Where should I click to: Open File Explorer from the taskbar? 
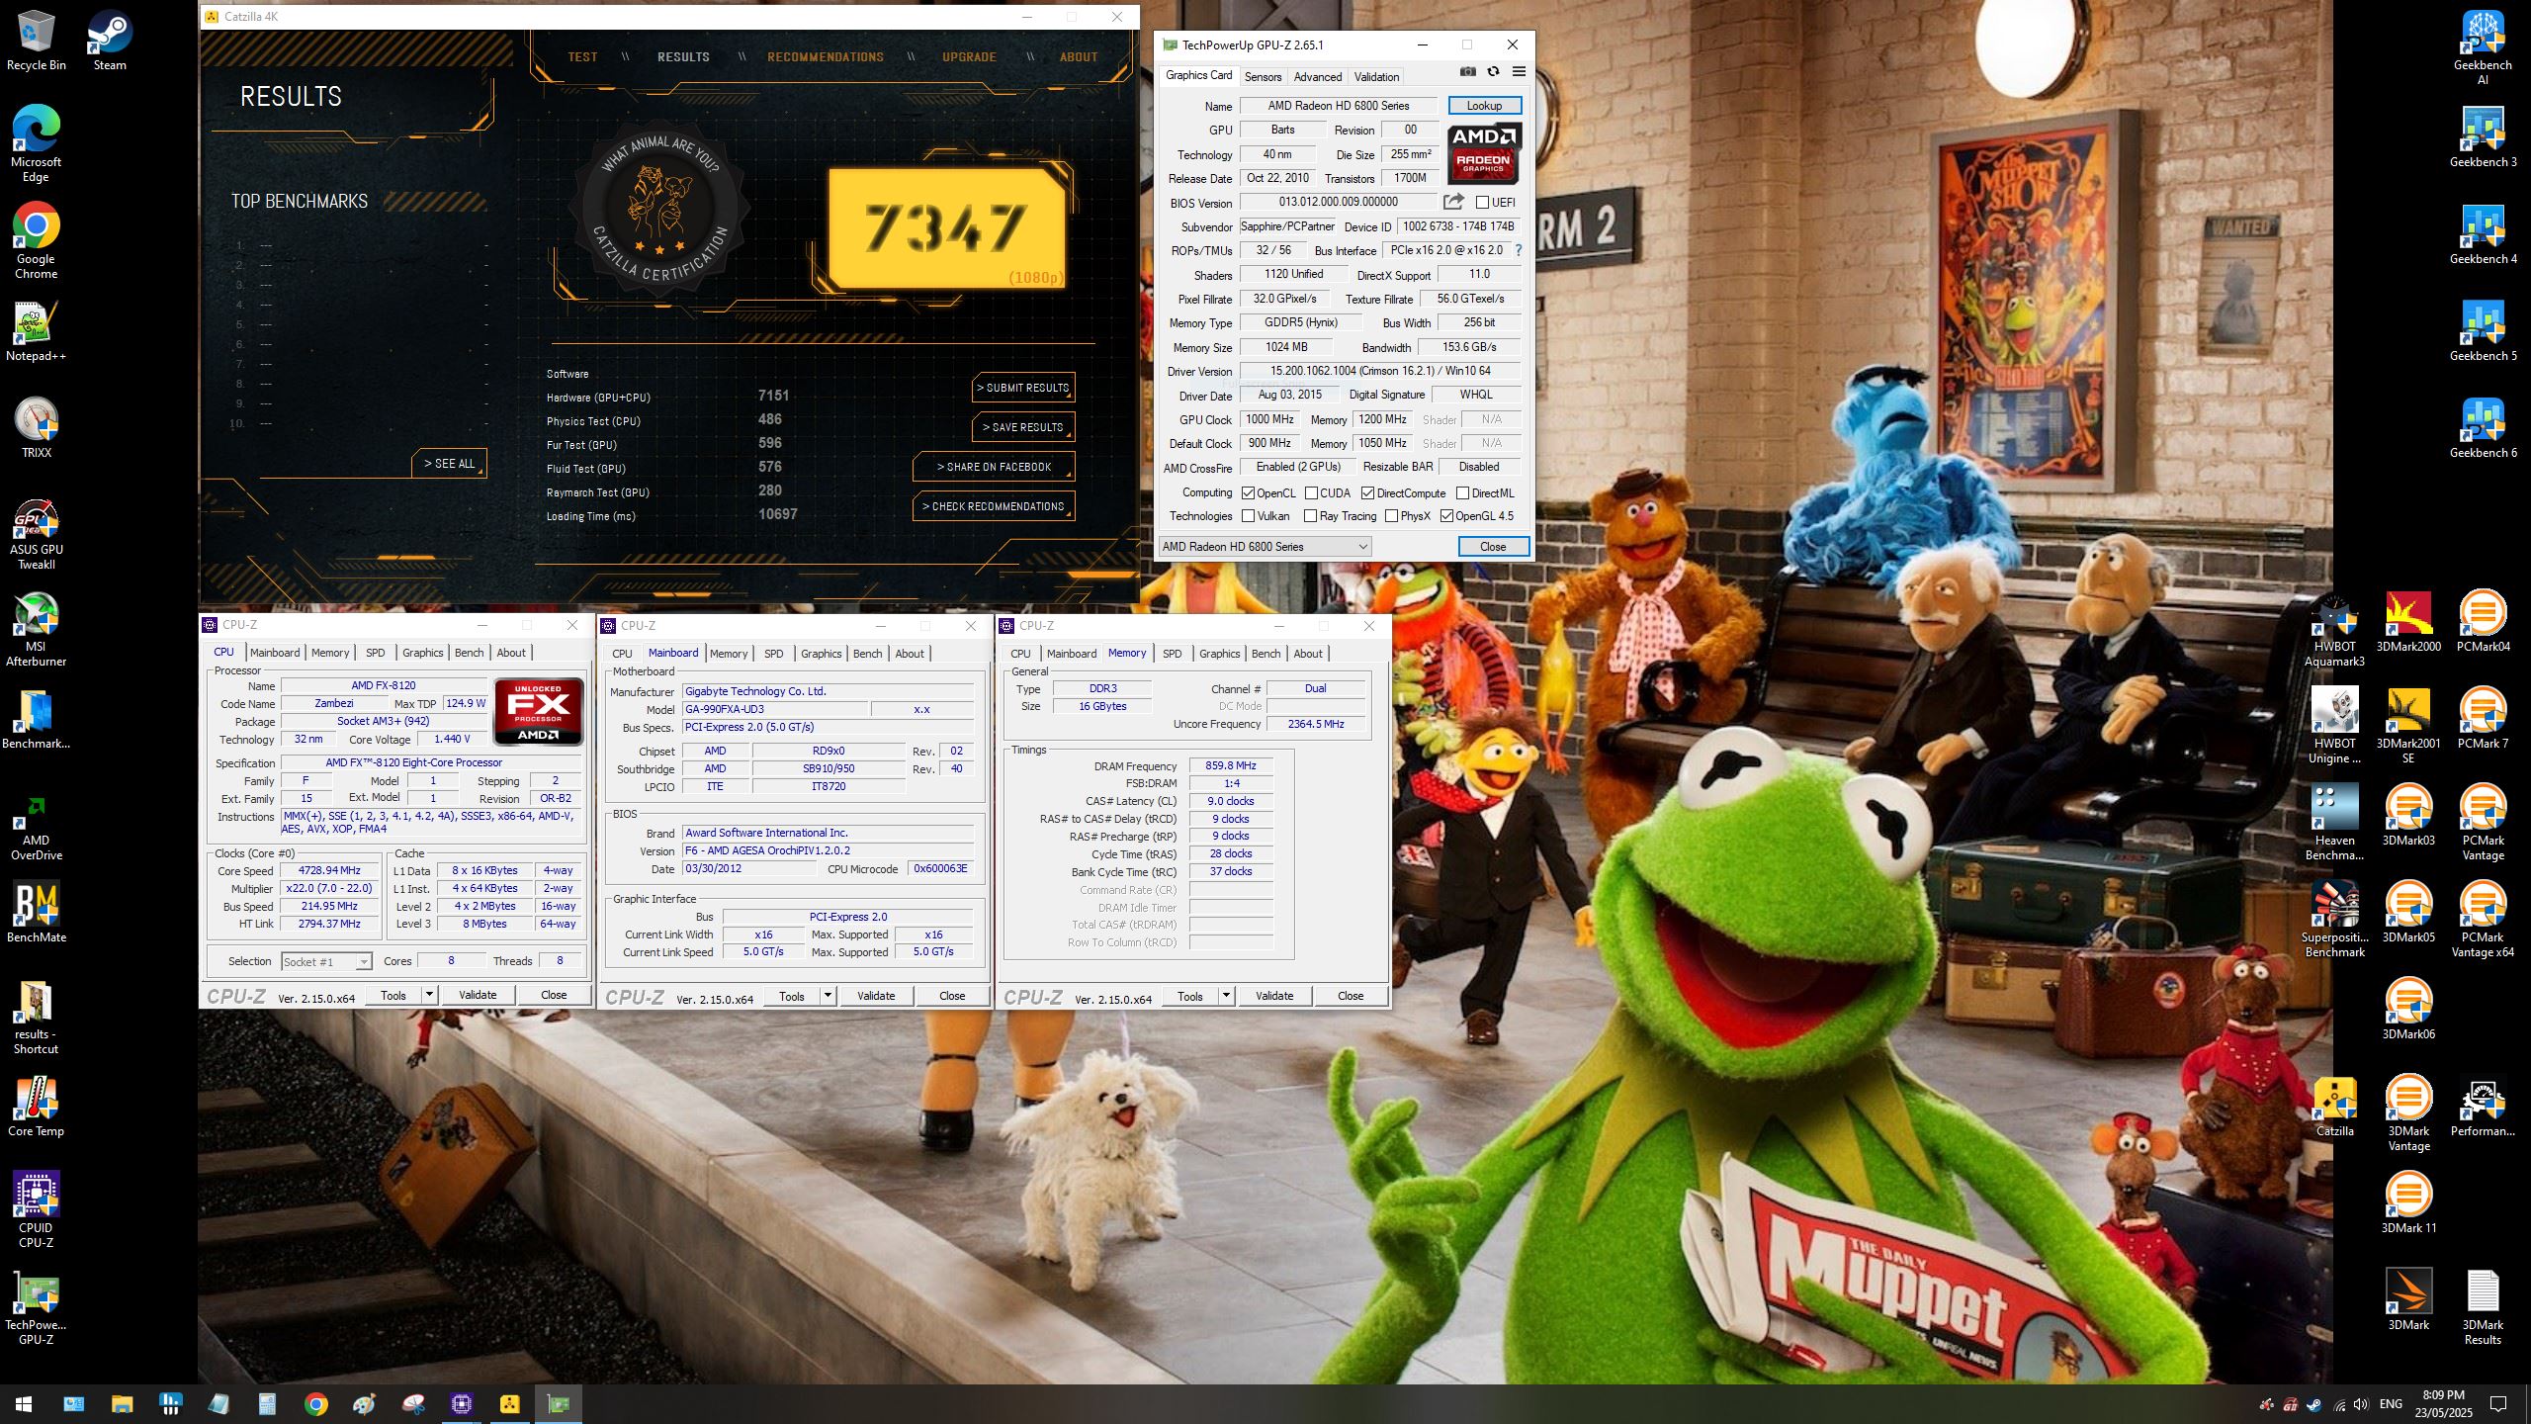point(122,1404)
